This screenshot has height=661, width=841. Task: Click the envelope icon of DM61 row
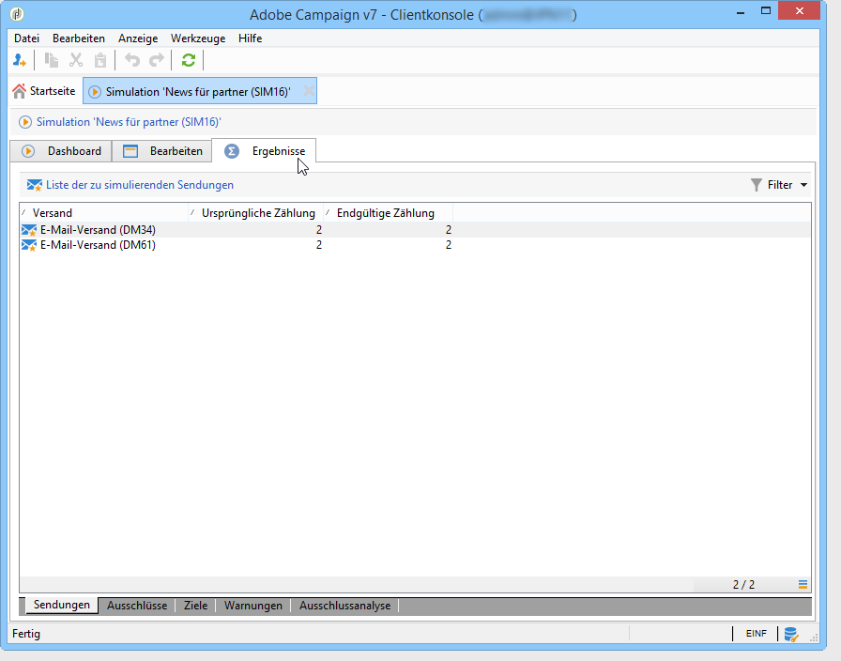29,245
